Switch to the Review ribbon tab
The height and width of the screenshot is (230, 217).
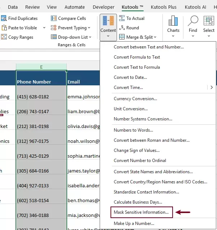tap(32, 7)
